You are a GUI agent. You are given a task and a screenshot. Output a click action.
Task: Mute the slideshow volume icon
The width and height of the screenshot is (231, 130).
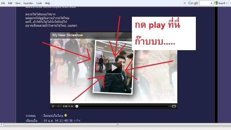58,106
